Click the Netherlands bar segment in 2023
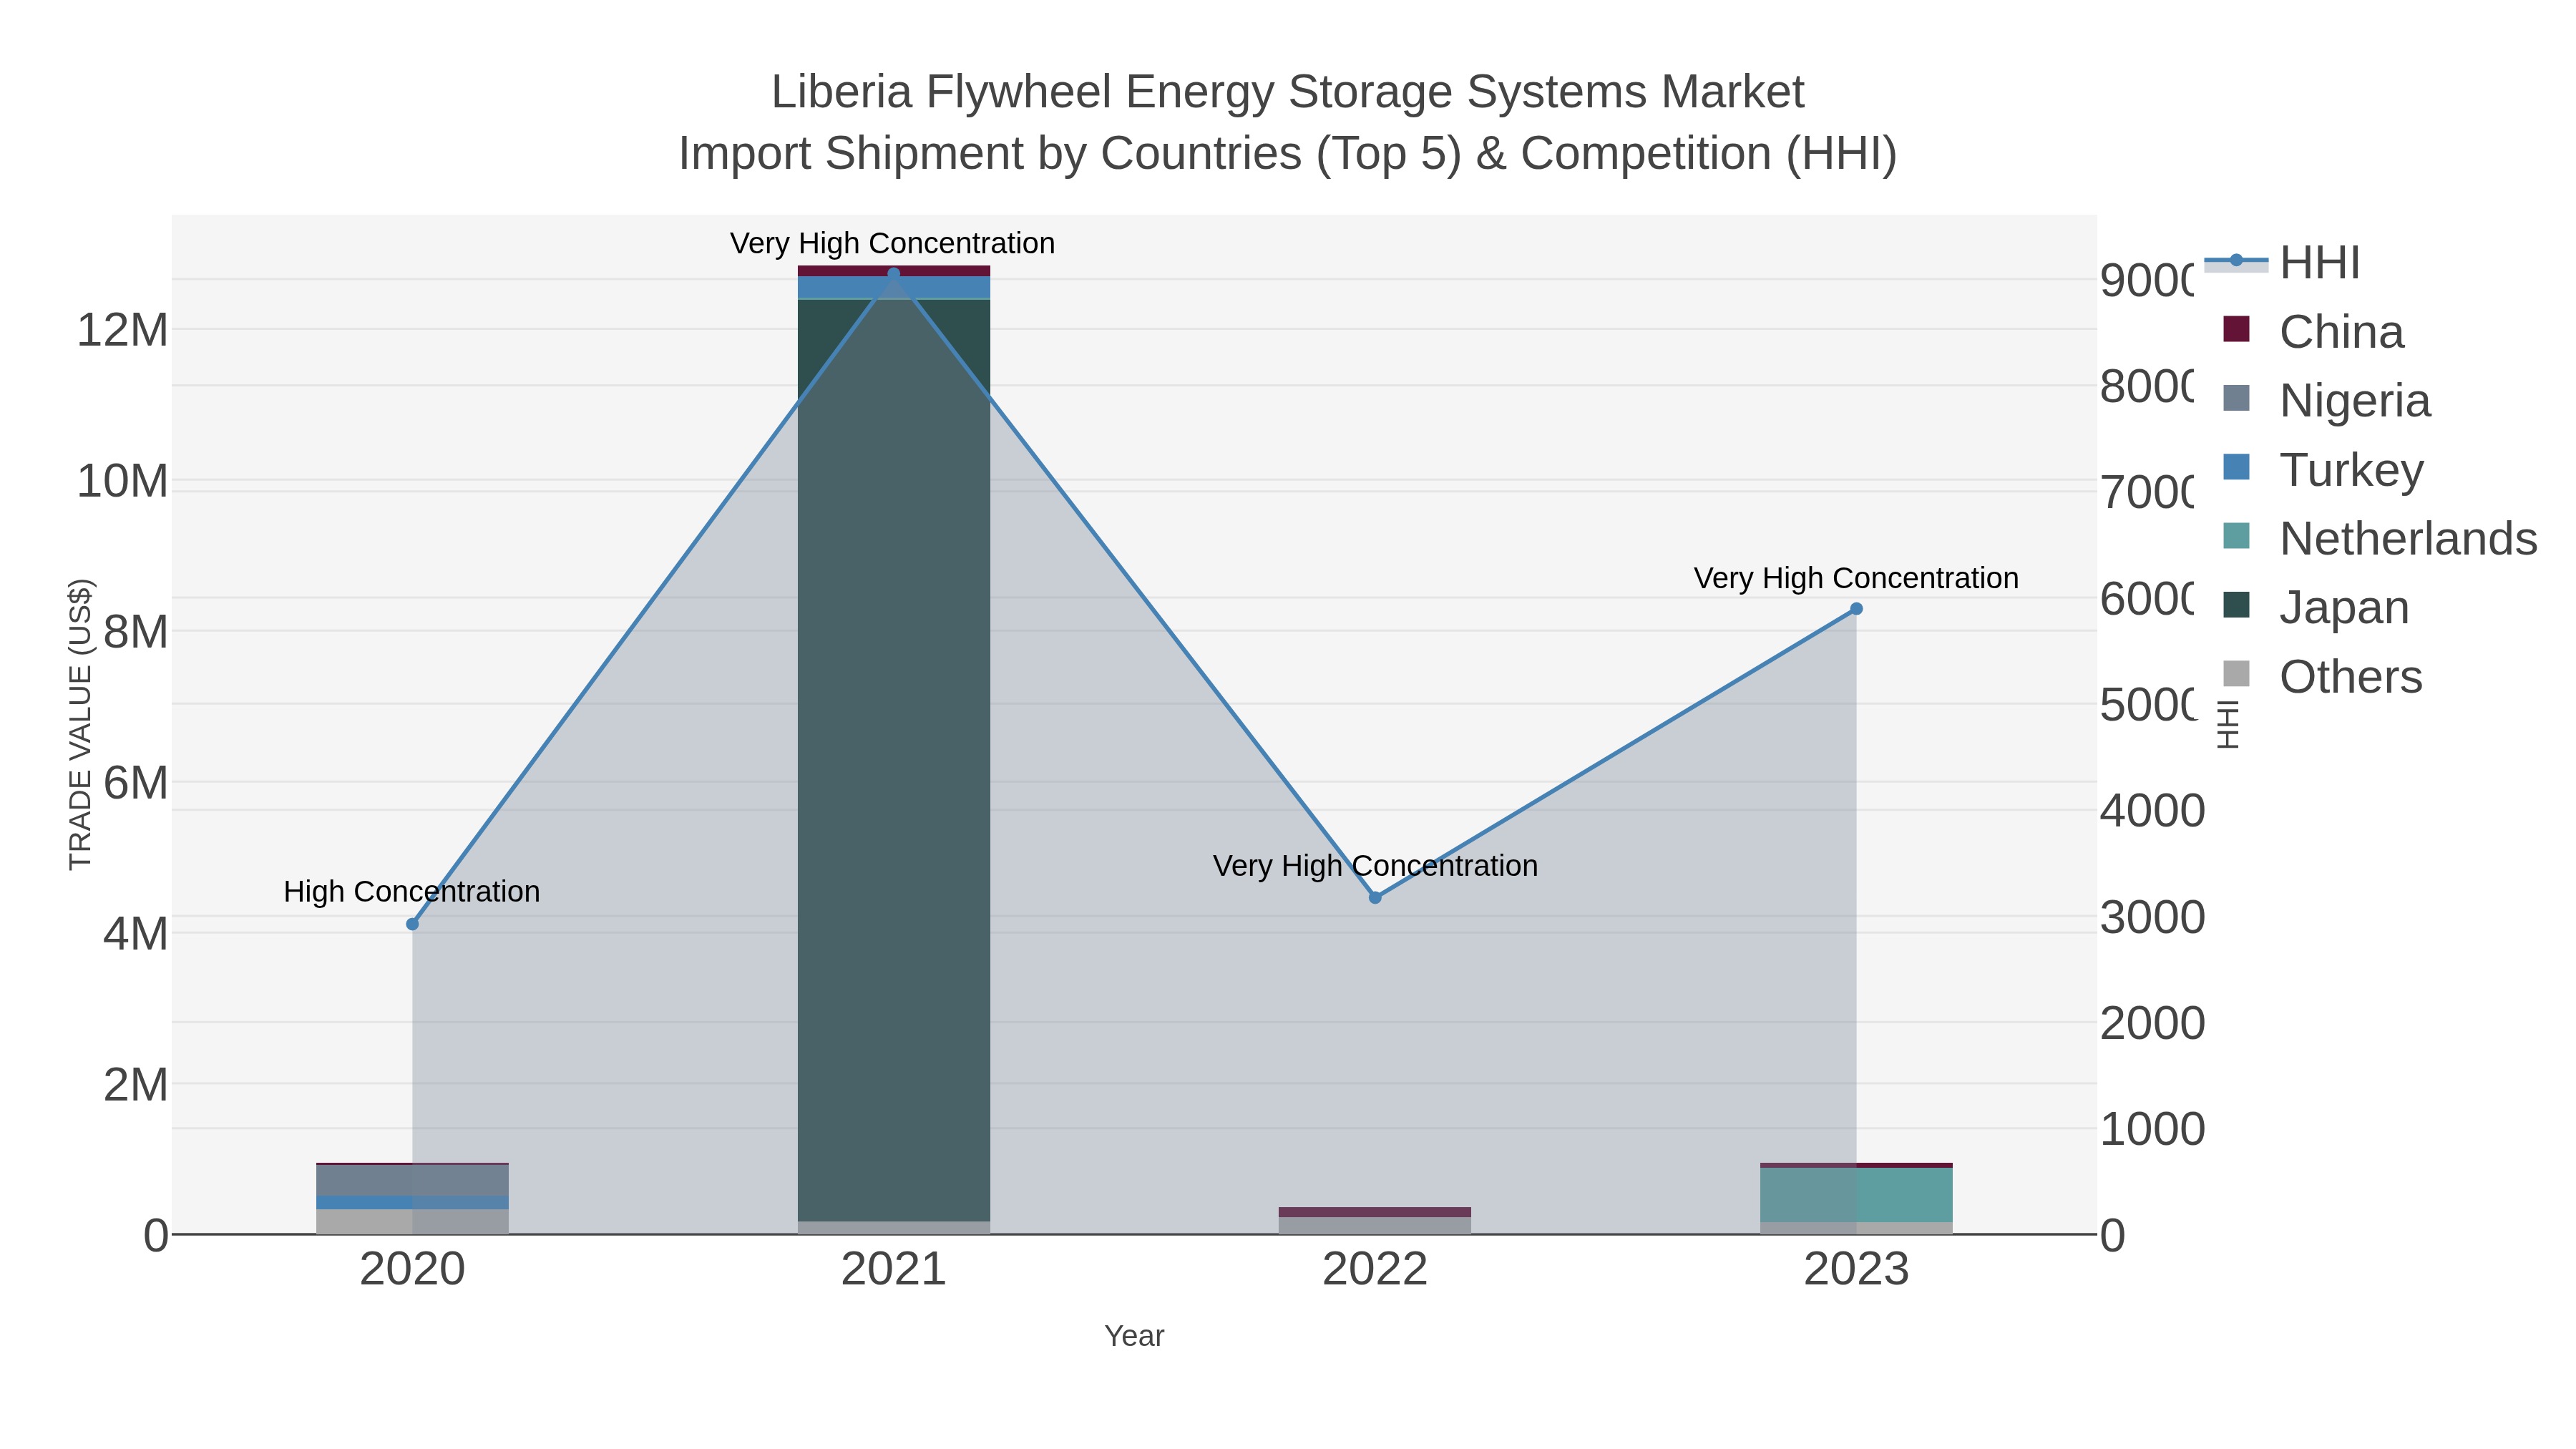Viewport: 2576px width, 1449px height. 1856,1195
